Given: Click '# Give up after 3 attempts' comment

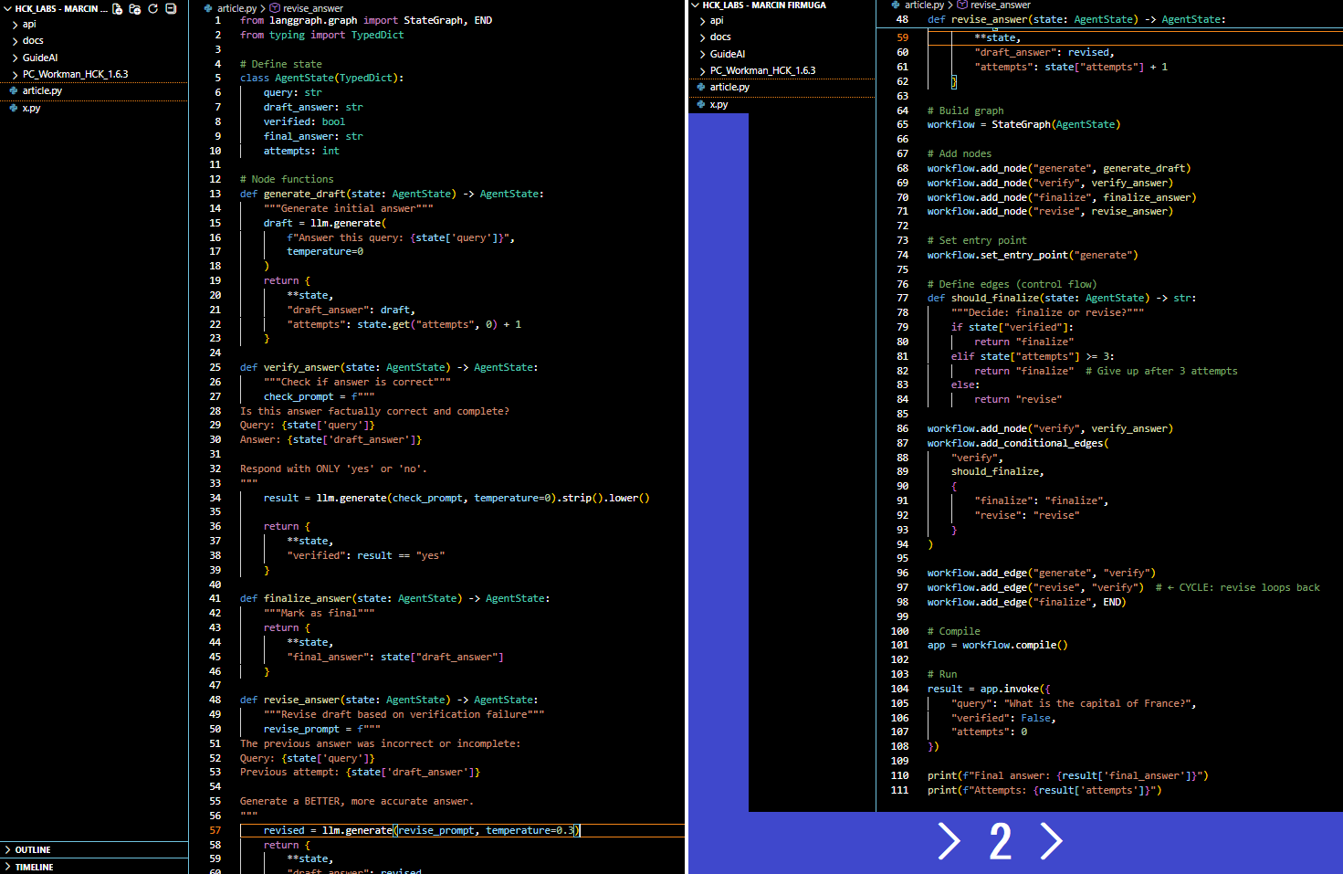Looking at the screenshot, I should click(x=1161, y=371).
